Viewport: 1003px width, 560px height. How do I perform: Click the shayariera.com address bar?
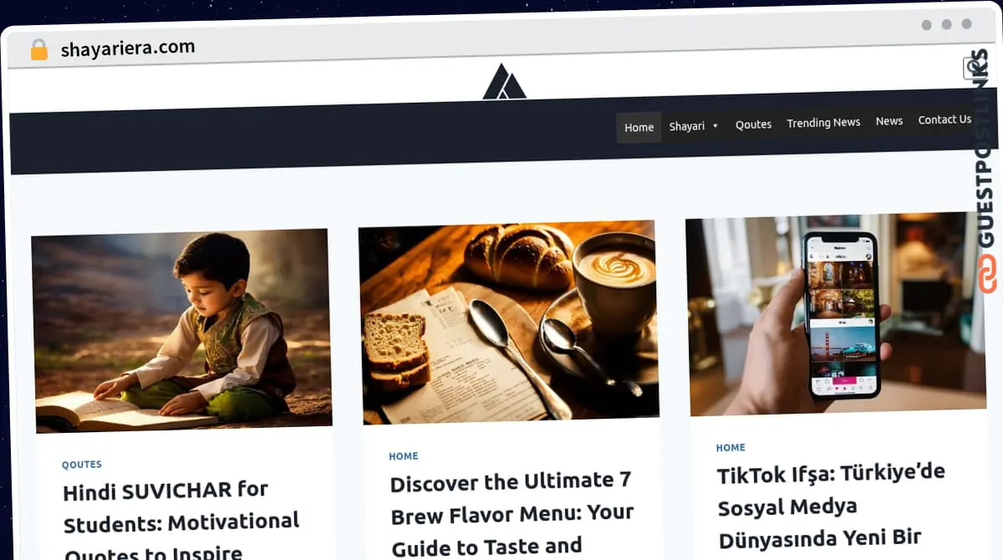[x=128, y=48]
